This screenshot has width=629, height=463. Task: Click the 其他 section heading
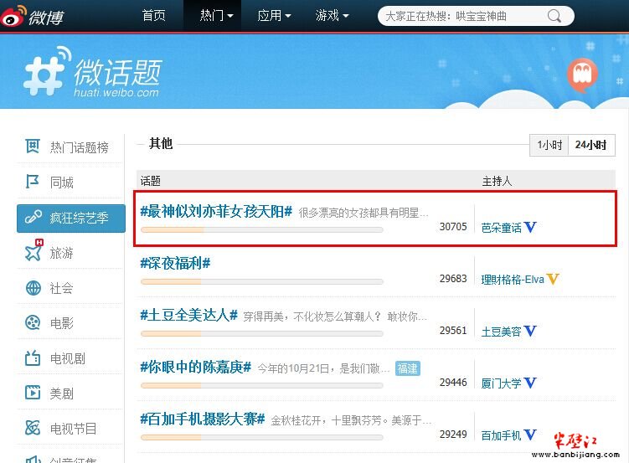[161, 143]
